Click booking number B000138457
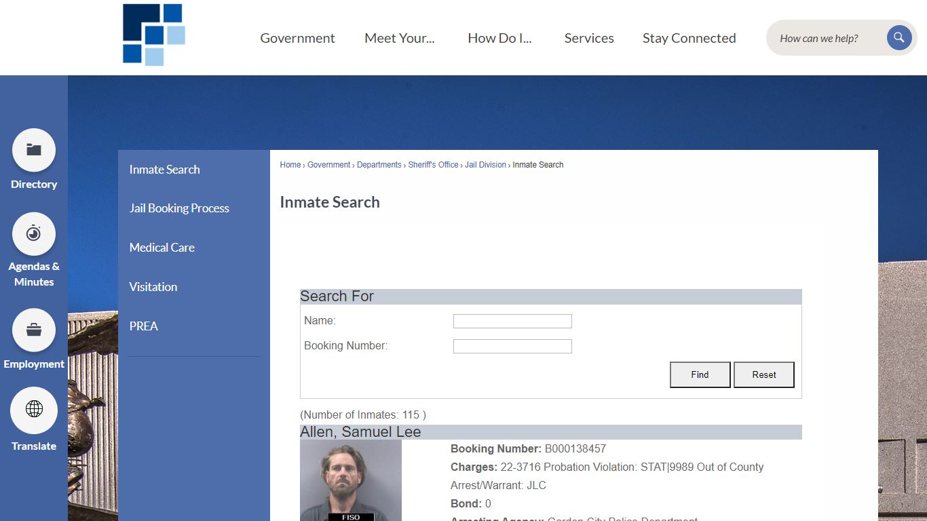This screenshot has width=927, height=521. coord(575,449)
